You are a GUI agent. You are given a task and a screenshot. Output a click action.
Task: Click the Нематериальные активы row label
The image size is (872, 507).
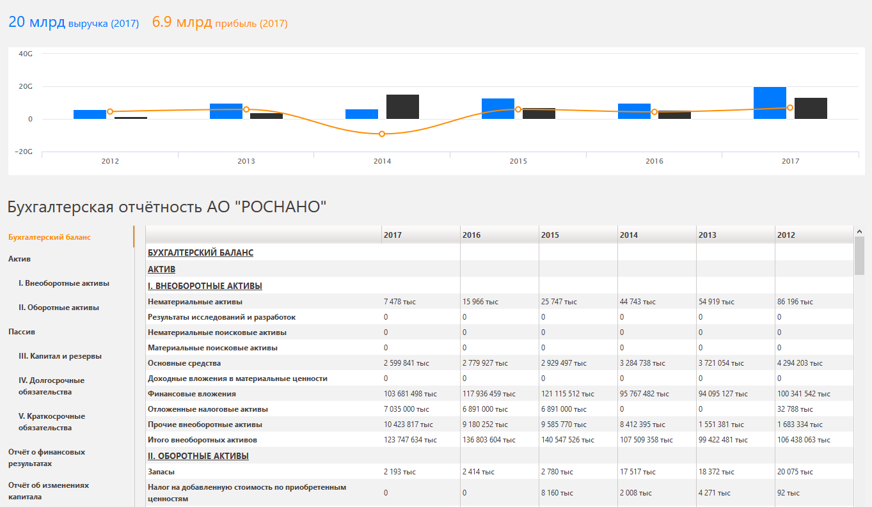click(195, 302)
